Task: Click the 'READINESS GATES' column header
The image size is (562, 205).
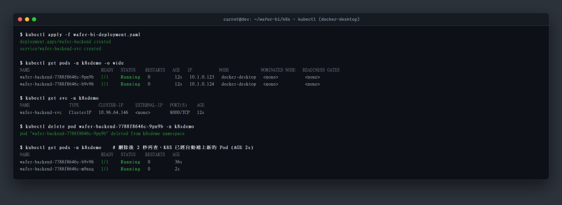Action: [321, 70]
